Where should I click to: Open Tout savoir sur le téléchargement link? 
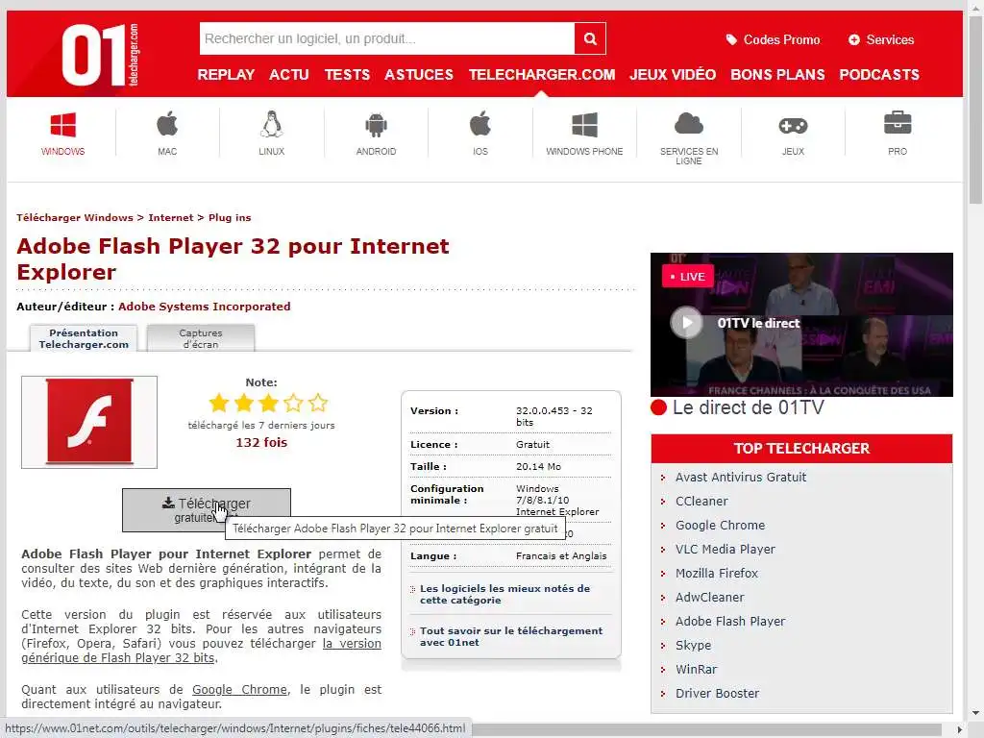point(511,636)
